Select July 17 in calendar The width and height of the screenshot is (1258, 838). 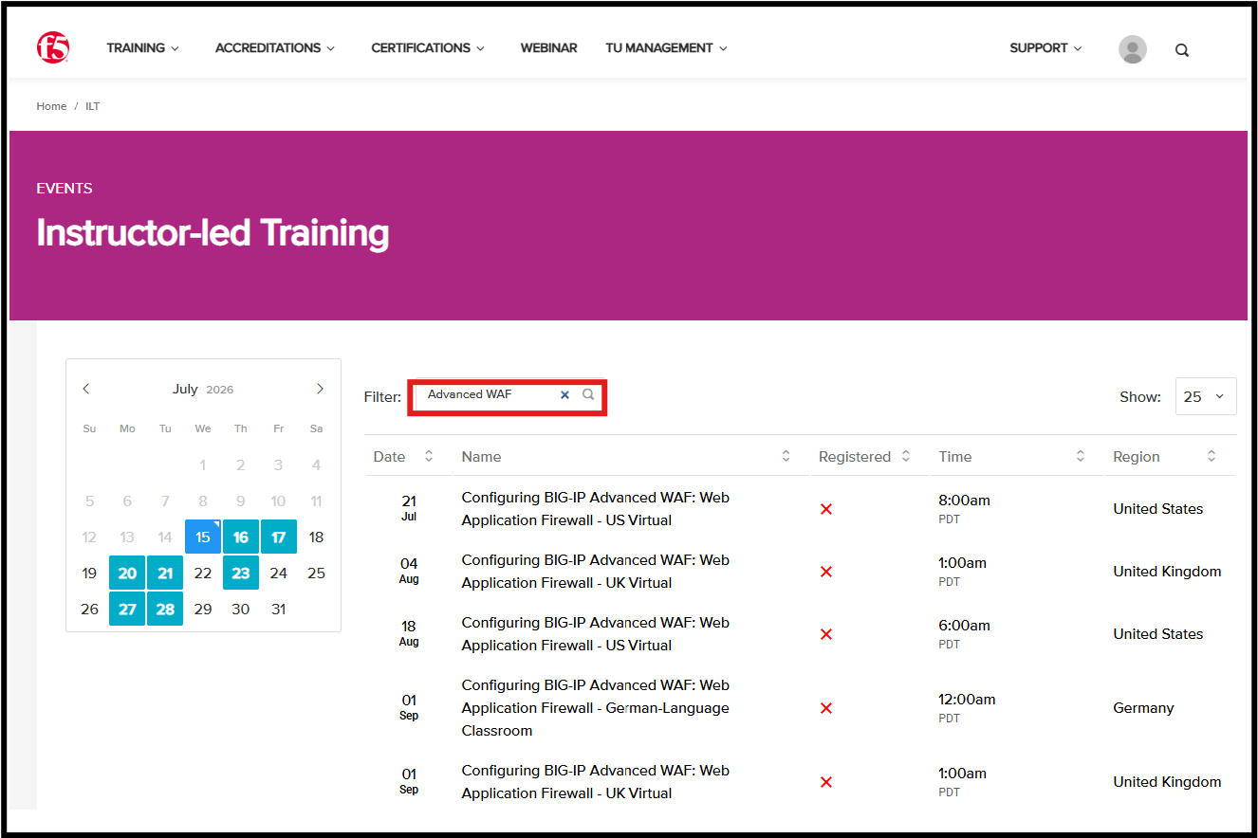click(x=279, y=537)
